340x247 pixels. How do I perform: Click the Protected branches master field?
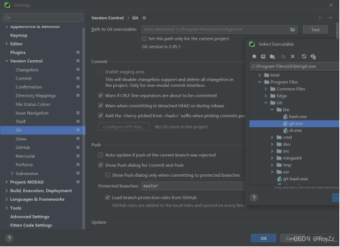pos(193,186)
